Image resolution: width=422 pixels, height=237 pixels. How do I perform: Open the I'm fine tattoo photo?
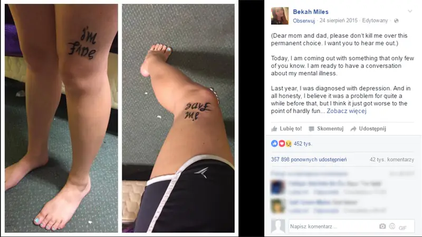pos(61,118)
